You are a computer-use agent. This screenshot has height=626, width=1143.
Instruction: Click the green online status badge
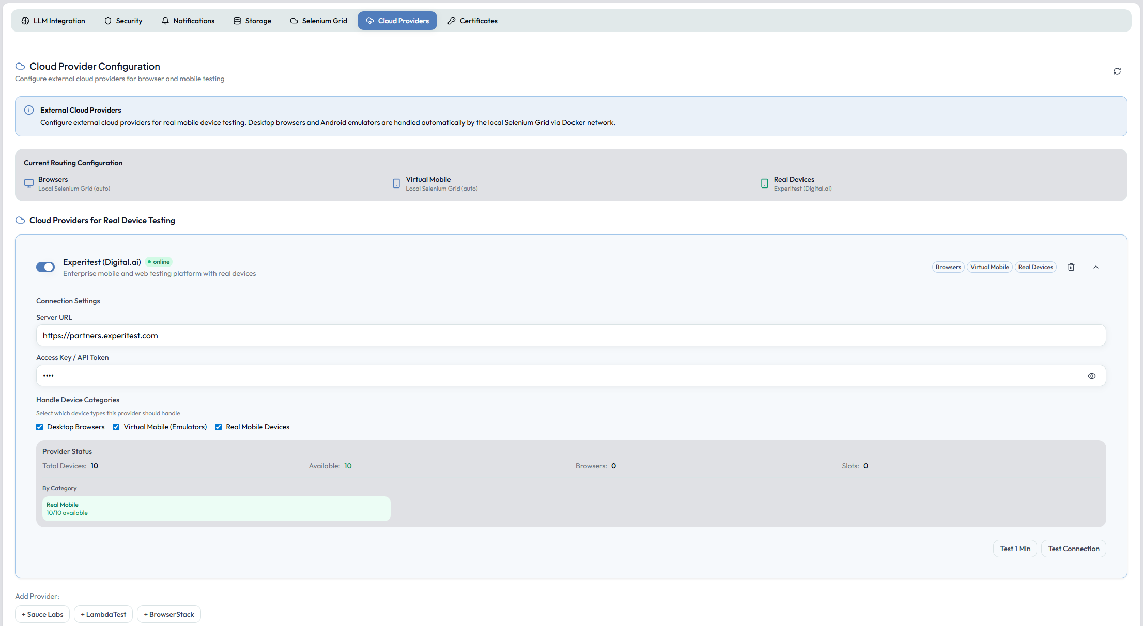pos(159,262)
